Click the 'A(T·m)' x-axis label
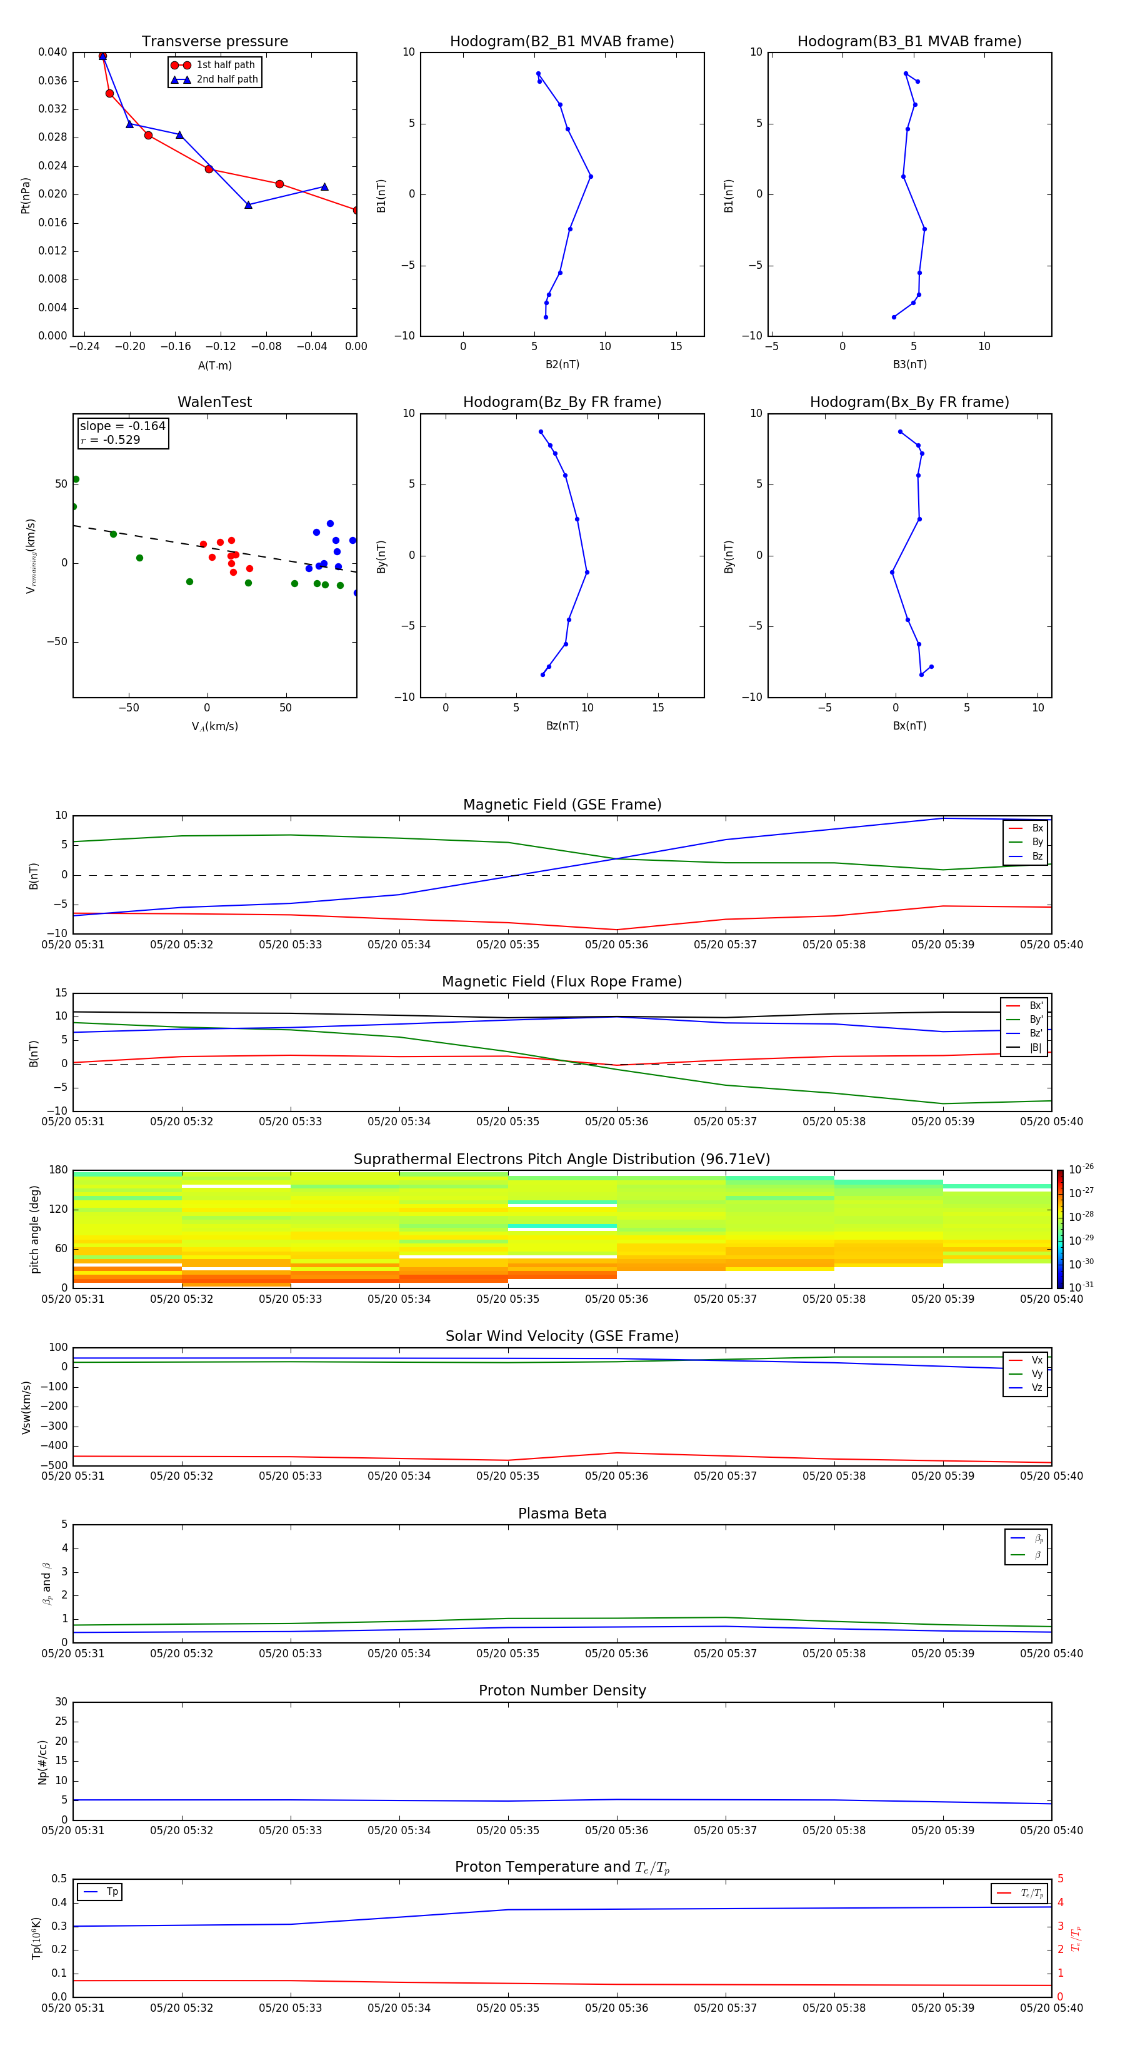This screenshot has width=1125, height=2063. 214,366
